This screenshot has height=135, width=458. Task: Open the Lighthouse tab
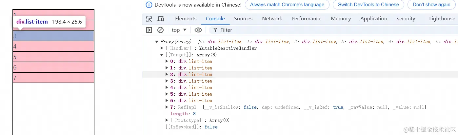tap(442, 19)
